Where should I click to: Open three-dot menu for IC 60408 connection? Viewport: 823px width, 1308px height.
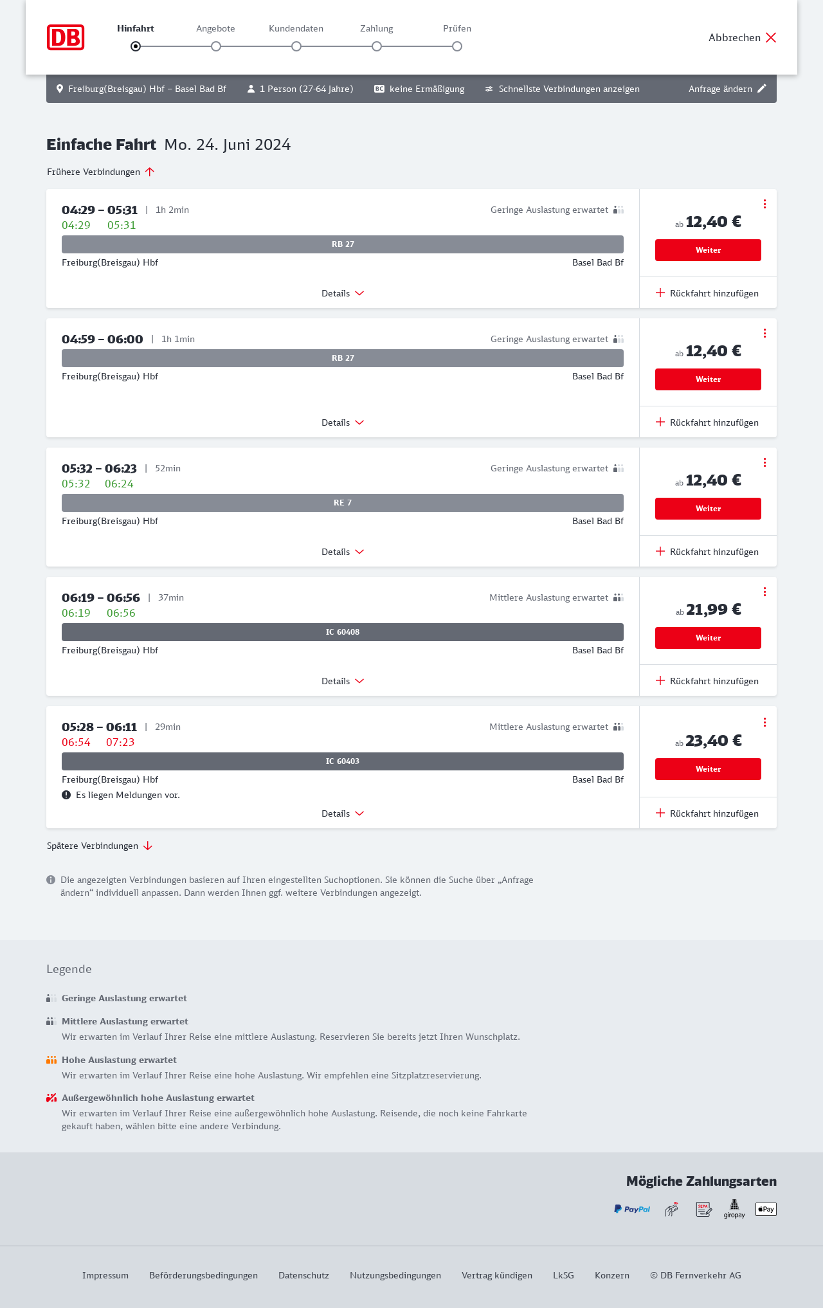[x=764, y=592]
